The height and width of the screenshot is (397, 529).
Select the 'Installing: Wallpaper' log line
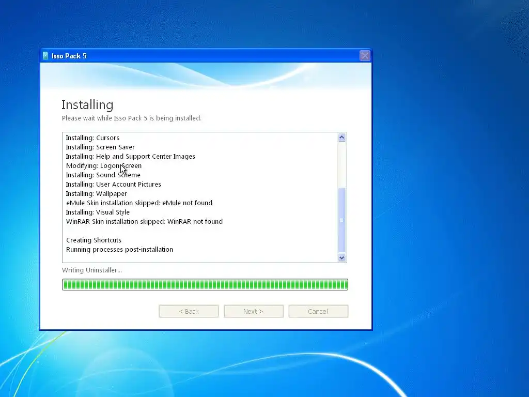tap(96, 194)
